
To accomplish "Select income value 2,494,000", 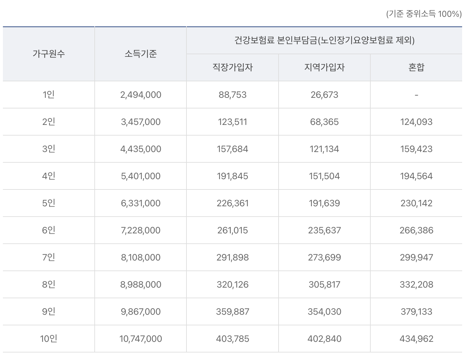I will (141, 95).
